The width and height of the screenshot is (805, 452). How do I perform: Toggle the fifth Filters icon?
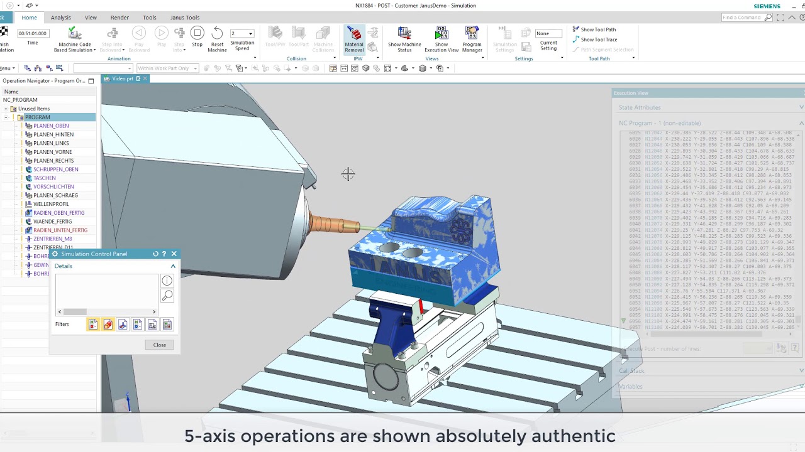point(152,325)
